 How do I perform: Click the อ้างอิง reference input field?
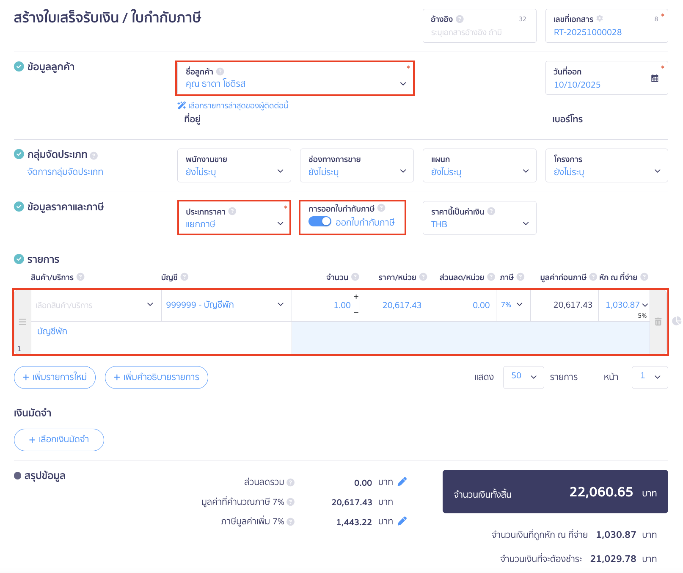[x=479, y=33]
